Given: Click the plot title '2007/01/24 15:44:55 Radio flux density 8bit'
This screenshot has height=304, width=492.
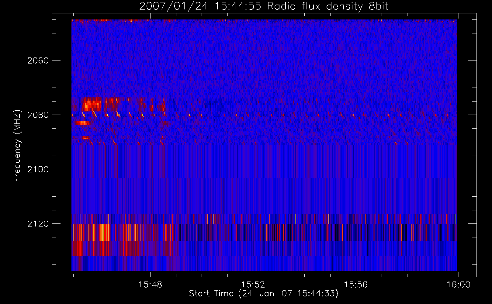Looking at the screenshot, I should coord(264,6).
